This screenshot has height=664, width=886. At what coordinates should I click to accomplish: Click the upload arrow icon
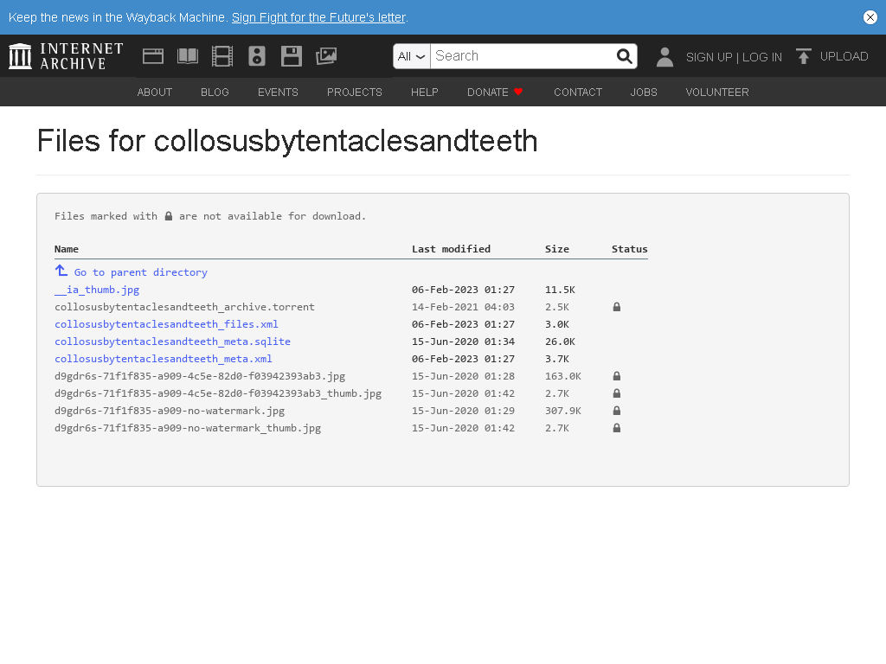804,56
